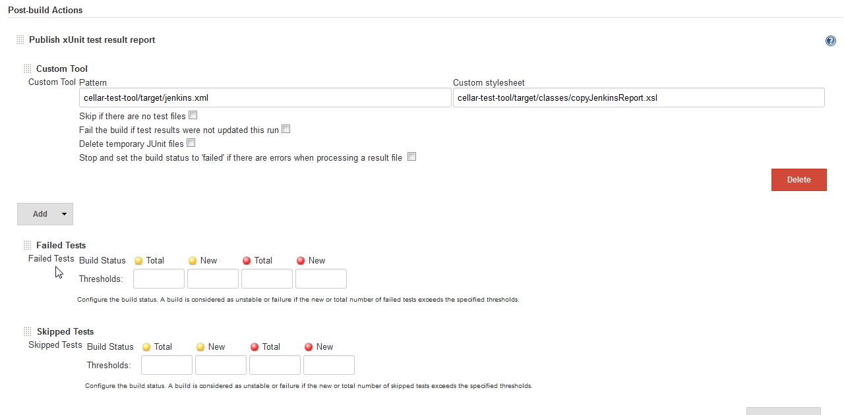The image size is (844, 415).
Task: Click red New icon under Failed Tests
Action: [301, 261]
